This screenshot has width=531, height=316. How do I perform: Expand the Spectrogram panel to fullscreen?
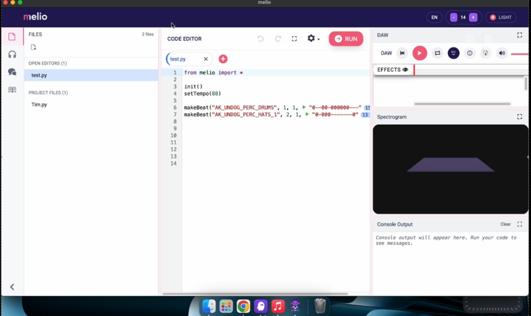coord(520,117)
